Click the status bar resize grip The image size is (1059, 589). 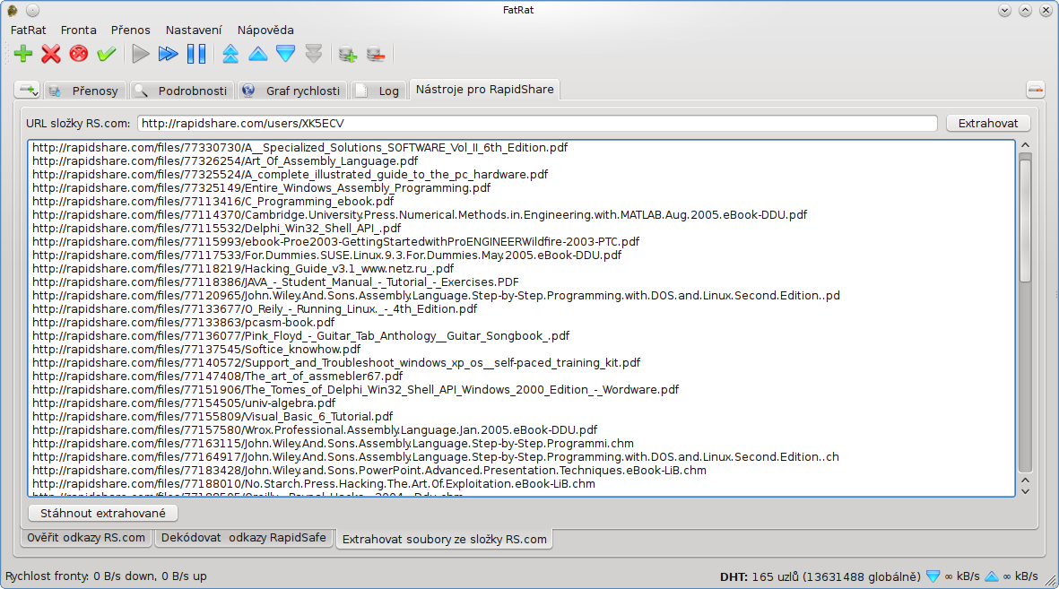1051,580
